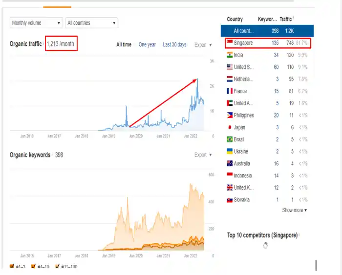
Task: Click the 1,213 /month traffic value
Action: [x=61, y=44]
